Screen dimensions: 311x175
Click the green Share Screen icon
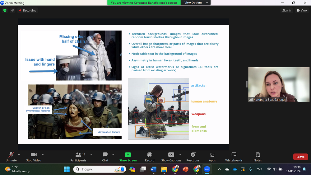[128, 155]
